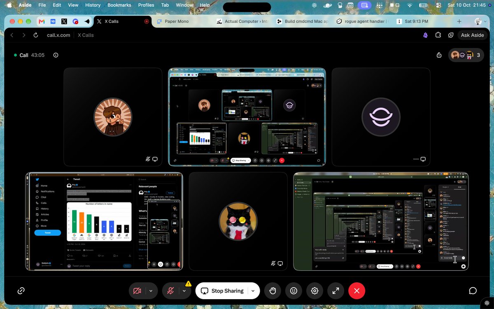Screen dimensions: 494x309
Task: Open the File menu
Action: (42, 5)
